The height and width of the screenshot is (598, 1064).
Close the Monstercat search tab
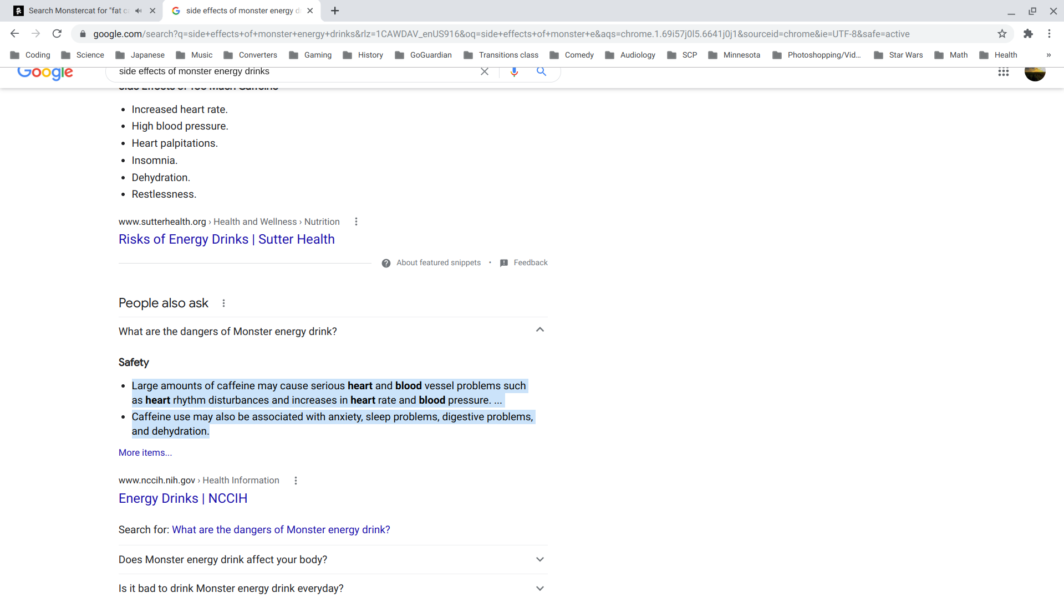pyautogui.click(x=152, y=11)
